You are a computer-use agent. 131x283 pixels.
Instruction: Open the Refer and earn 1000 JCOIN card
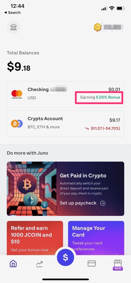[x=35, y=238]
